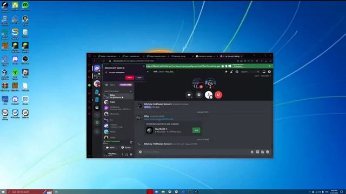346x194 pixels.
Task: Switch to the first browser tab
Action: pos(109,56)
